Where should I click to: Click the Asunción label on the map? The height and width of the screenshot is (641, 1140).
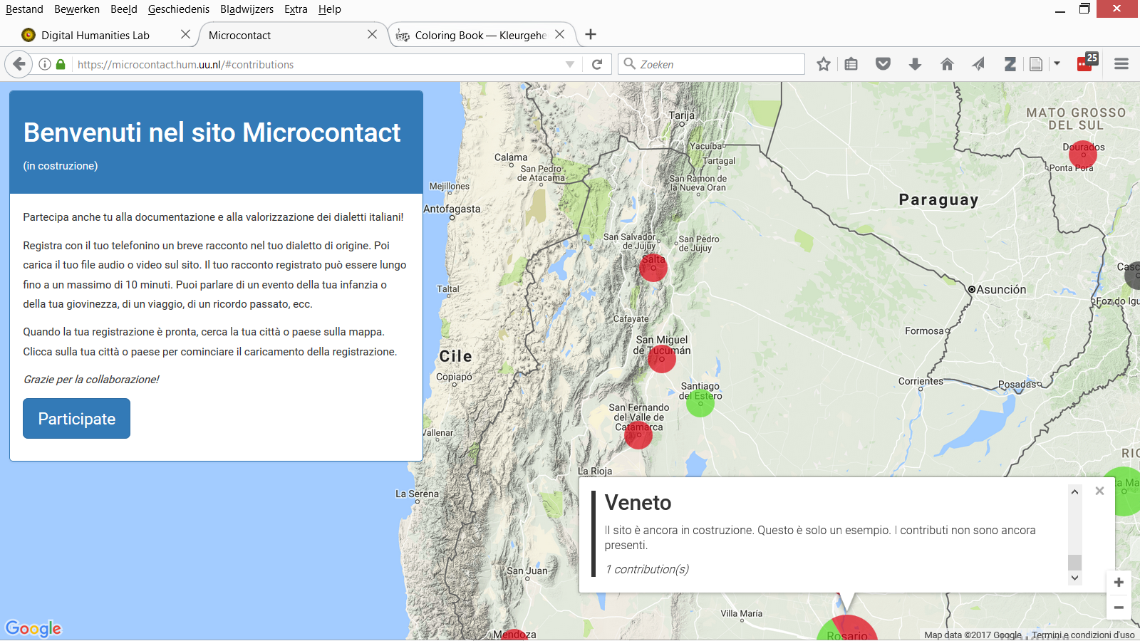point(1001,290)
